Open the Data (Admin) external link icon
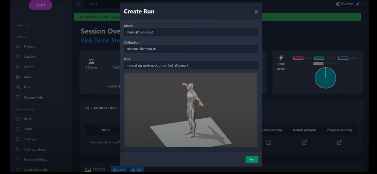The width and height of the screenshot is (377, 174). click(269, 142)
